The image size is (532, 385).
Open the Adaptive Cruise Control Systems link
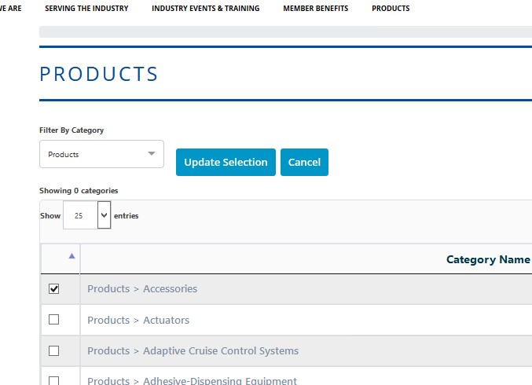point(193,350)
